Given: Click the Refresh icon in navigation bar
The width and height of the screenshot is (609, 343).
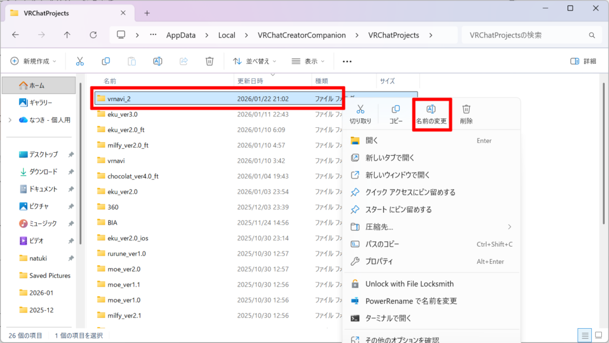Looking at the screenshot, I should 93,35.
